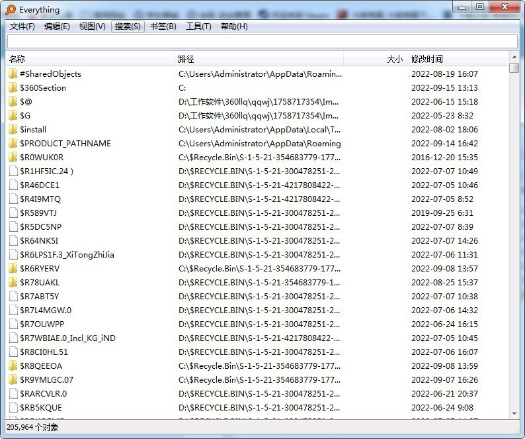Sort by the 修改时间 column header
Image resolution: width=525 pixels, height=439 pixels.
pyautogui.click(x=458, y=59)
